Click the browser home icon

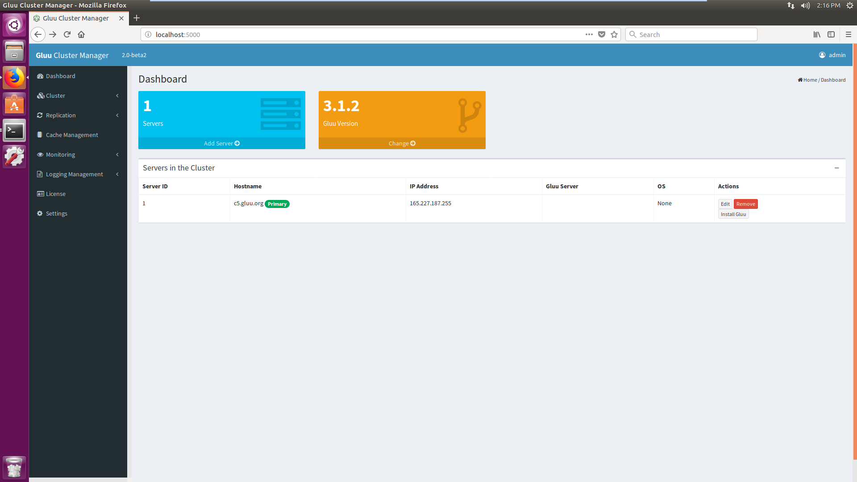[81, 34]
